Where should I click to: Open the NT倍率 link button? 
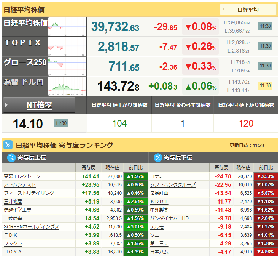point(39,105)
